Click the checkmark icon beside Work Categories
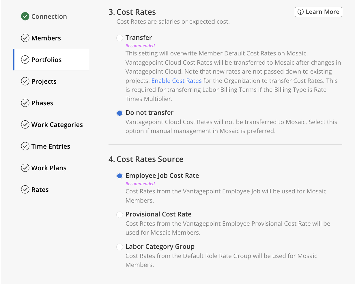Viewport: 355px width, 284px height. 25,125
